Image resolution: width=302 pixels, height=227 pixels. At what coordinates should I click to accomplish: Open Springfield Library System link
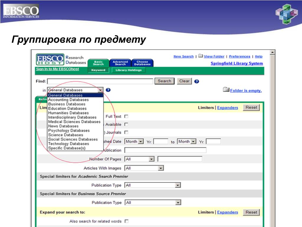[237, 64]
